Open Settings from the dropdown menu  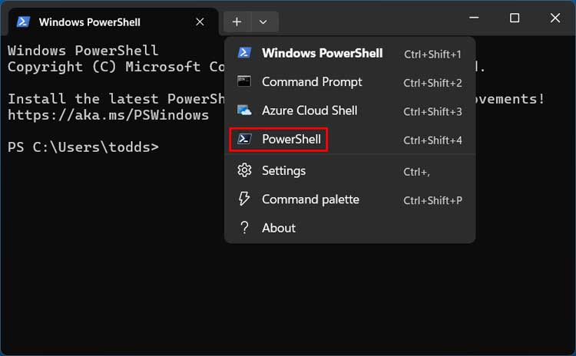point(349,170)
